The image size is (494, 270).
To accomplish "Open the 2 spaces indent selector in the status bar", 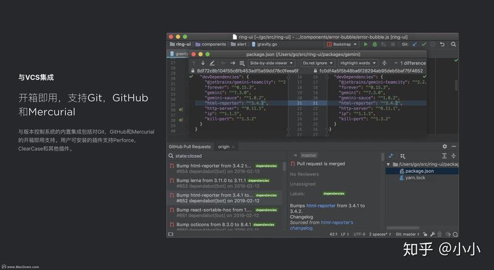I will [x=380, y=234].
